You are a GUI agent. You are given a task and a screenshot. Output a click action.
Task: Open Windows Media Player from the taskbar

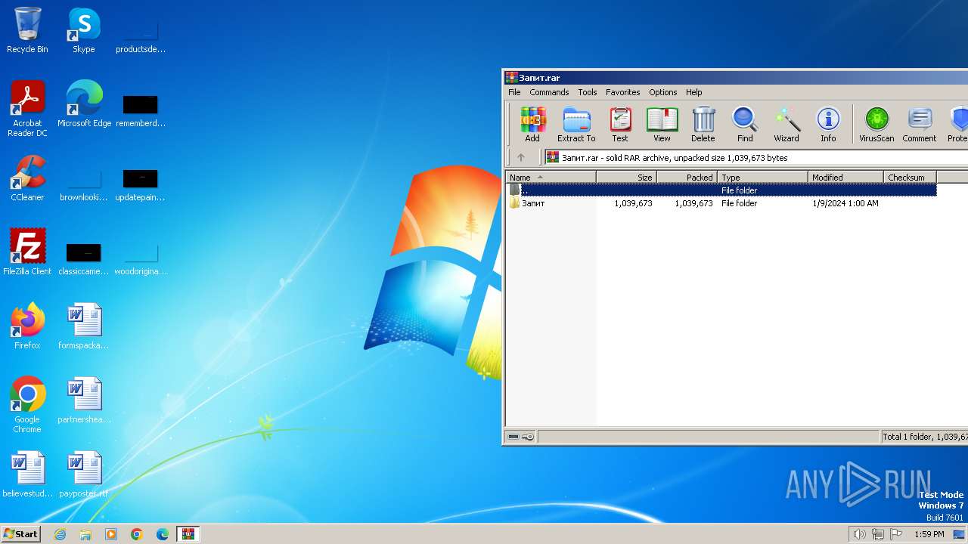tap(111, 534)
